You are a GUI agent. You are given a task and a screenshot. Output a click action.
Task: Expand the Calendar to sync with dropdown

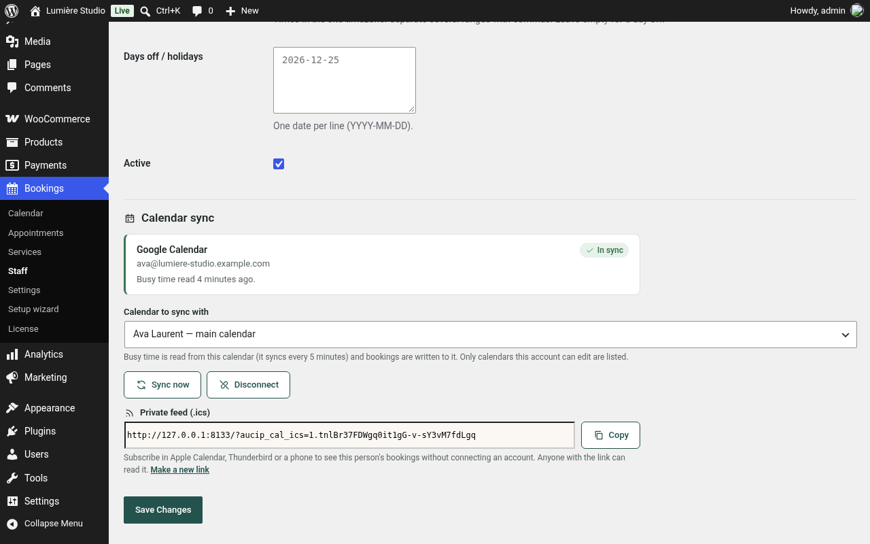(491, 335)
